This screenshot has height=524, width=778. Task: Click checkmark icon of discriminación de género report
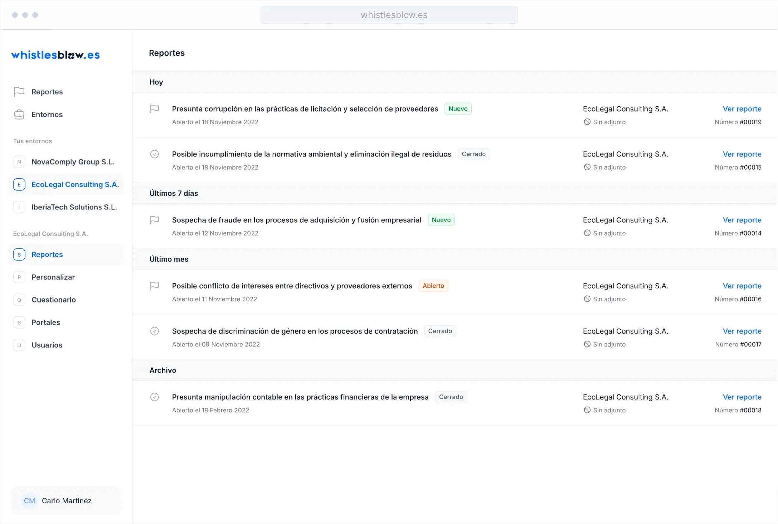(154, 331)
